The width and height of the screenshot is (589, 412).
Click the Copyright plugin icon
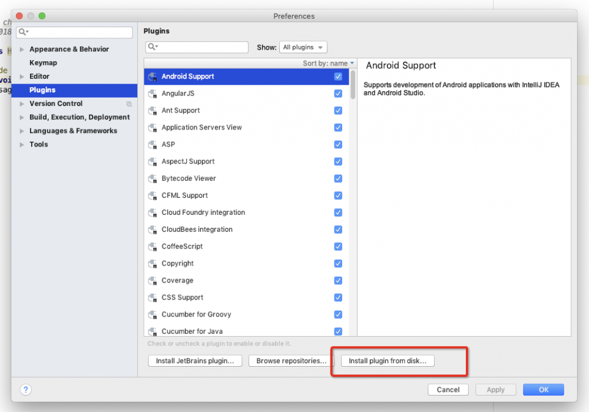[153, 263]
